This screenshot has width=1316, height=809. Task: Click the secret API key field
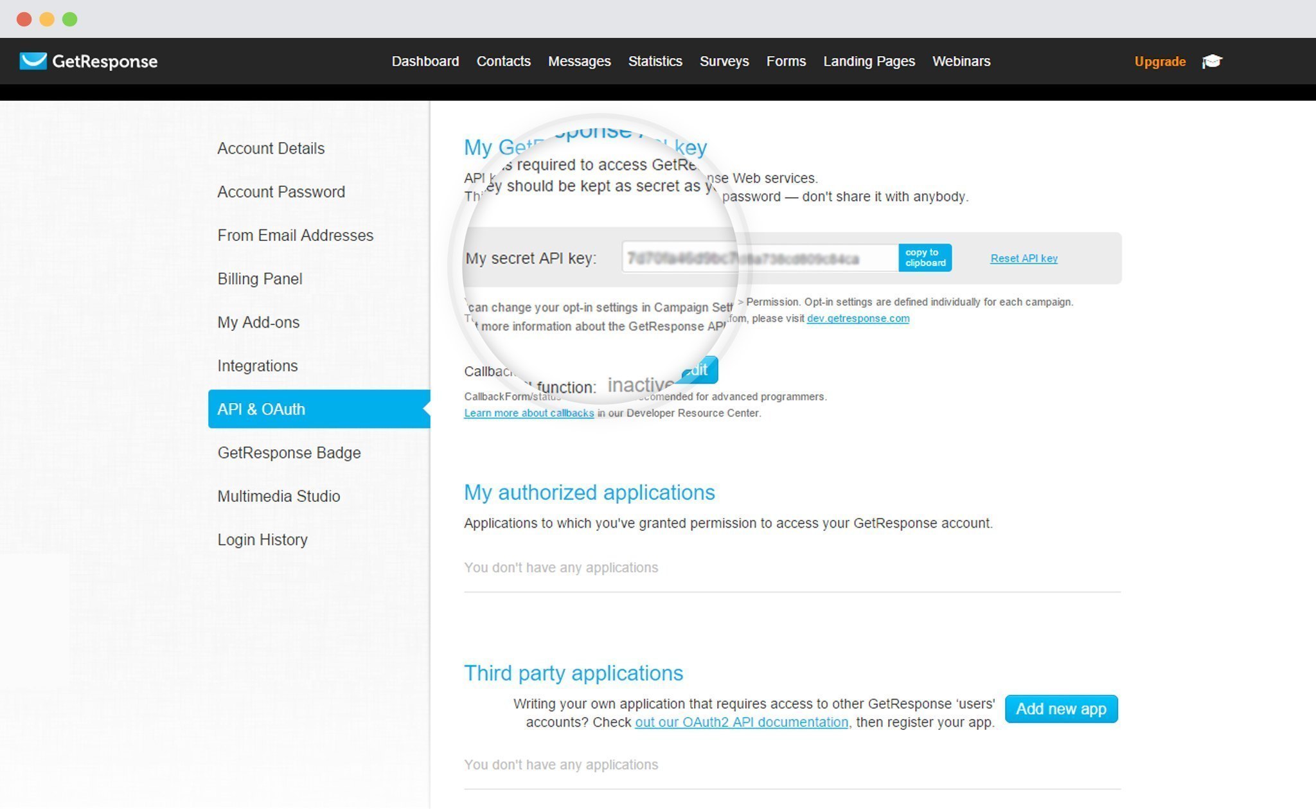[x=760, y=258]
